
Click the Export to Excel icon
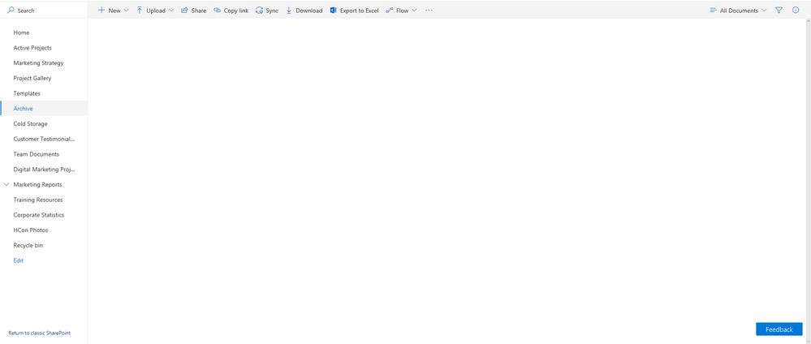(x=334, y=11)
